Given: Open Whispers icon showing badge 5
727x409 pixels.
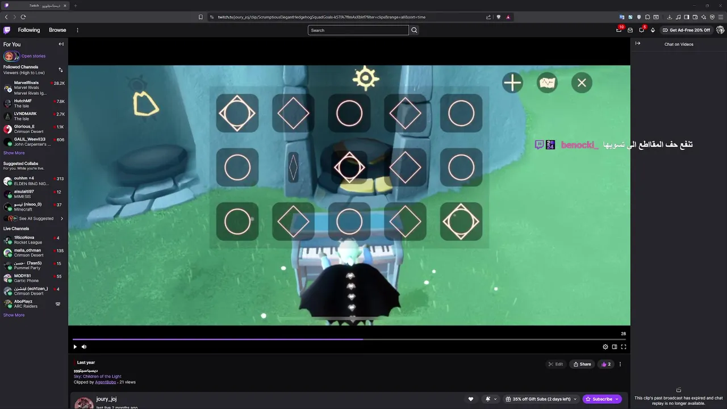Looking at the screenshot, I should pyautogui.click(x=642, y=30).
